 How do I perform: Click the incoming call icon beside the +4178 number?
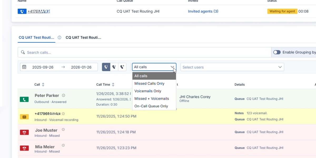coord(22,11)
